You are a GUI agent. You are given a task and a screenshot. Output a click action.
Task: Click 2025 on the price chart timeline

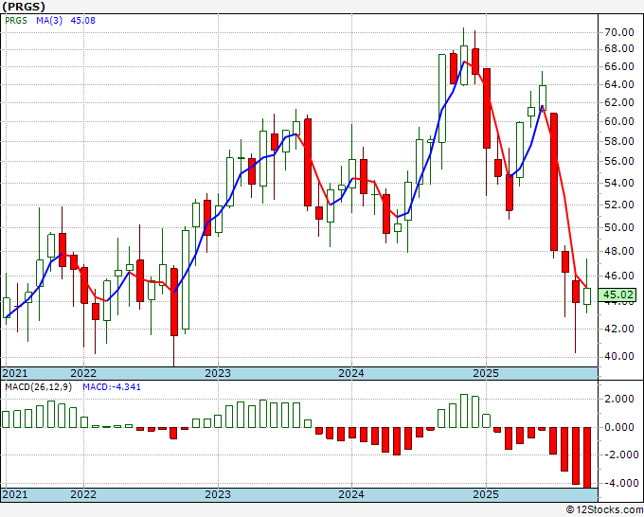click(x=486, y=373)
